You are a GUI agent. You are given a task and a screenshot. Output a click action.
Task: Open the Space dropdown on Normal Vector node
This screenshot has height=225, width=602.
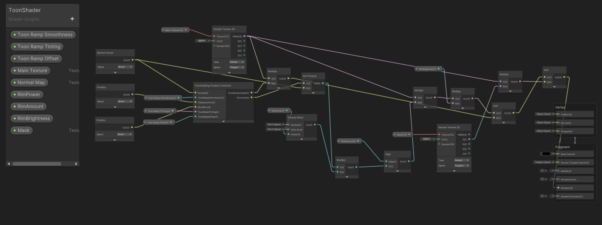pos(125,67)
